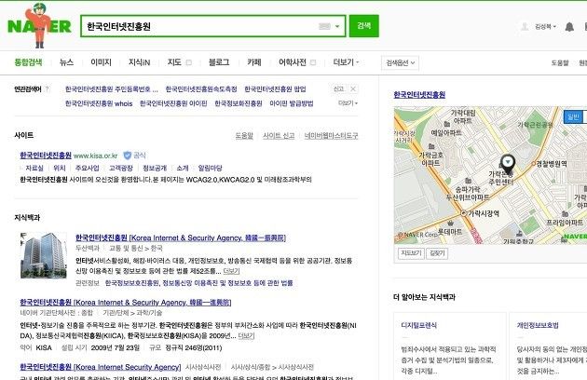Open the 자료실 sitelink

click(34, 168)
